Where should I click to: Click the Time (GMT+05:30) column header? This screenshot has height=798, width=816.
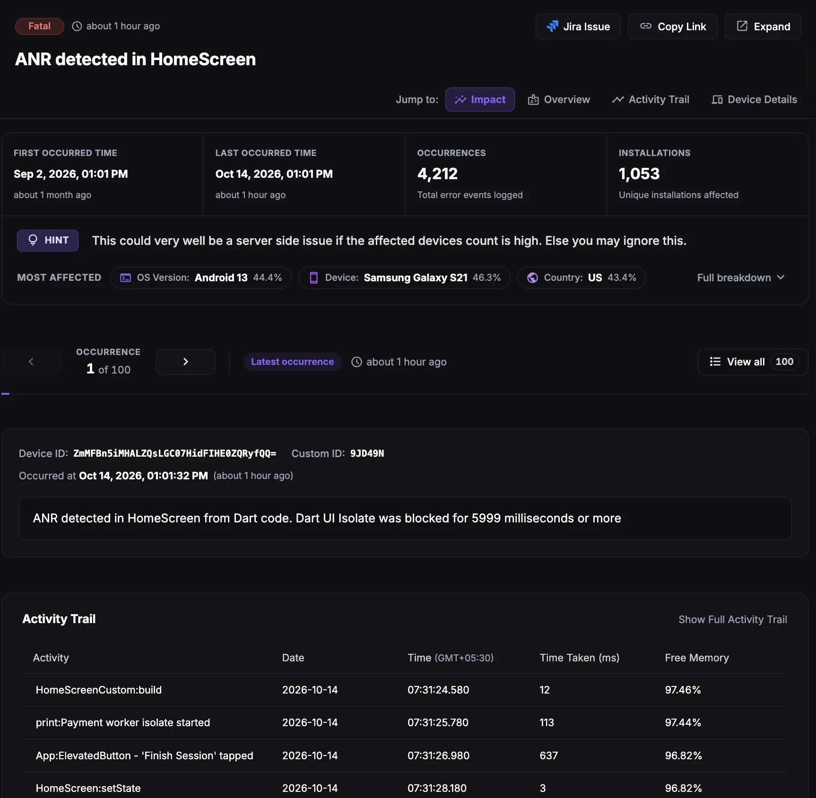tap(451, 658)
